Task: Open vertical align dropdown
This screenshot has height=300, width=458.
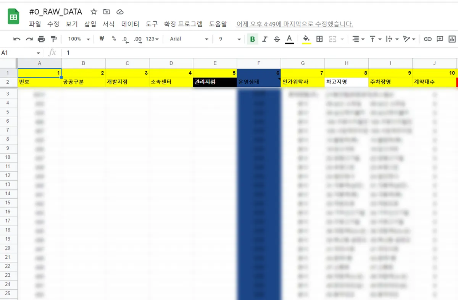Action: pos(376,39)
